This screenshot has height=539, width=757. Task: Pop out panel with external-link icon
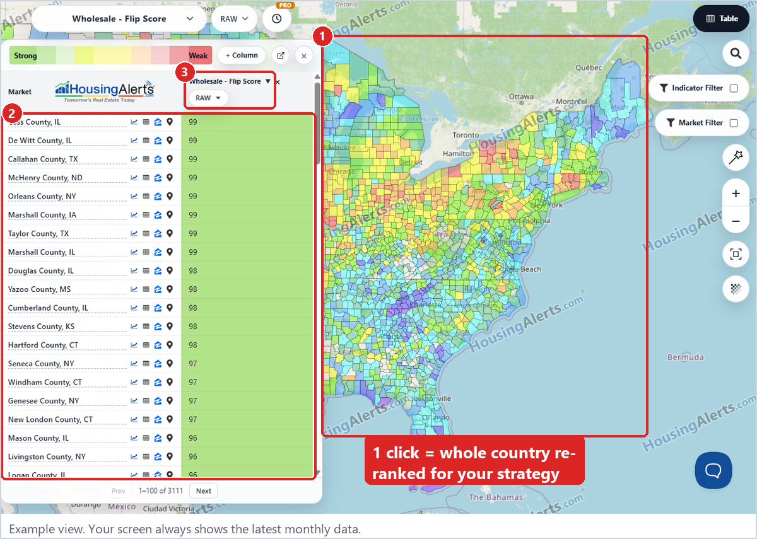tap(281, 55)
